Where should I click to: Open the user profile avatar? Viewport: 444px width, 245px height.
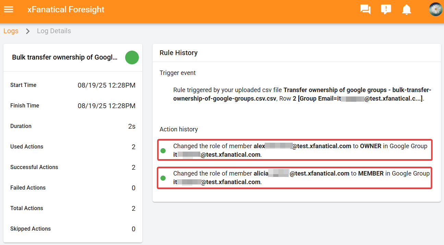click(x=435, y=10)
